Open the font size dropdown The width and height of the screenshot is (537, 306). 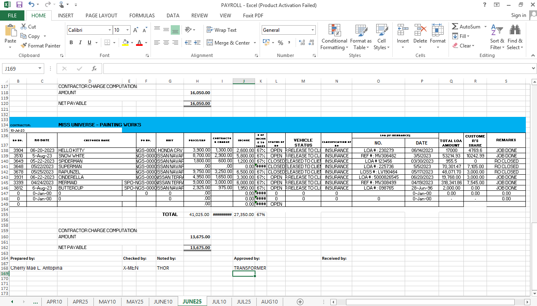point(128,30)
